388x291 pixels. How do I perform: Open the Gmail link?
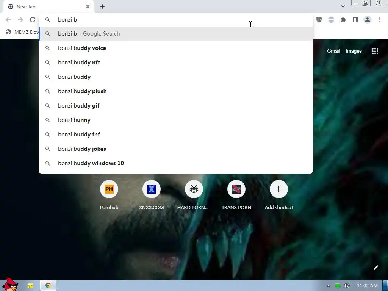point(333,51)
